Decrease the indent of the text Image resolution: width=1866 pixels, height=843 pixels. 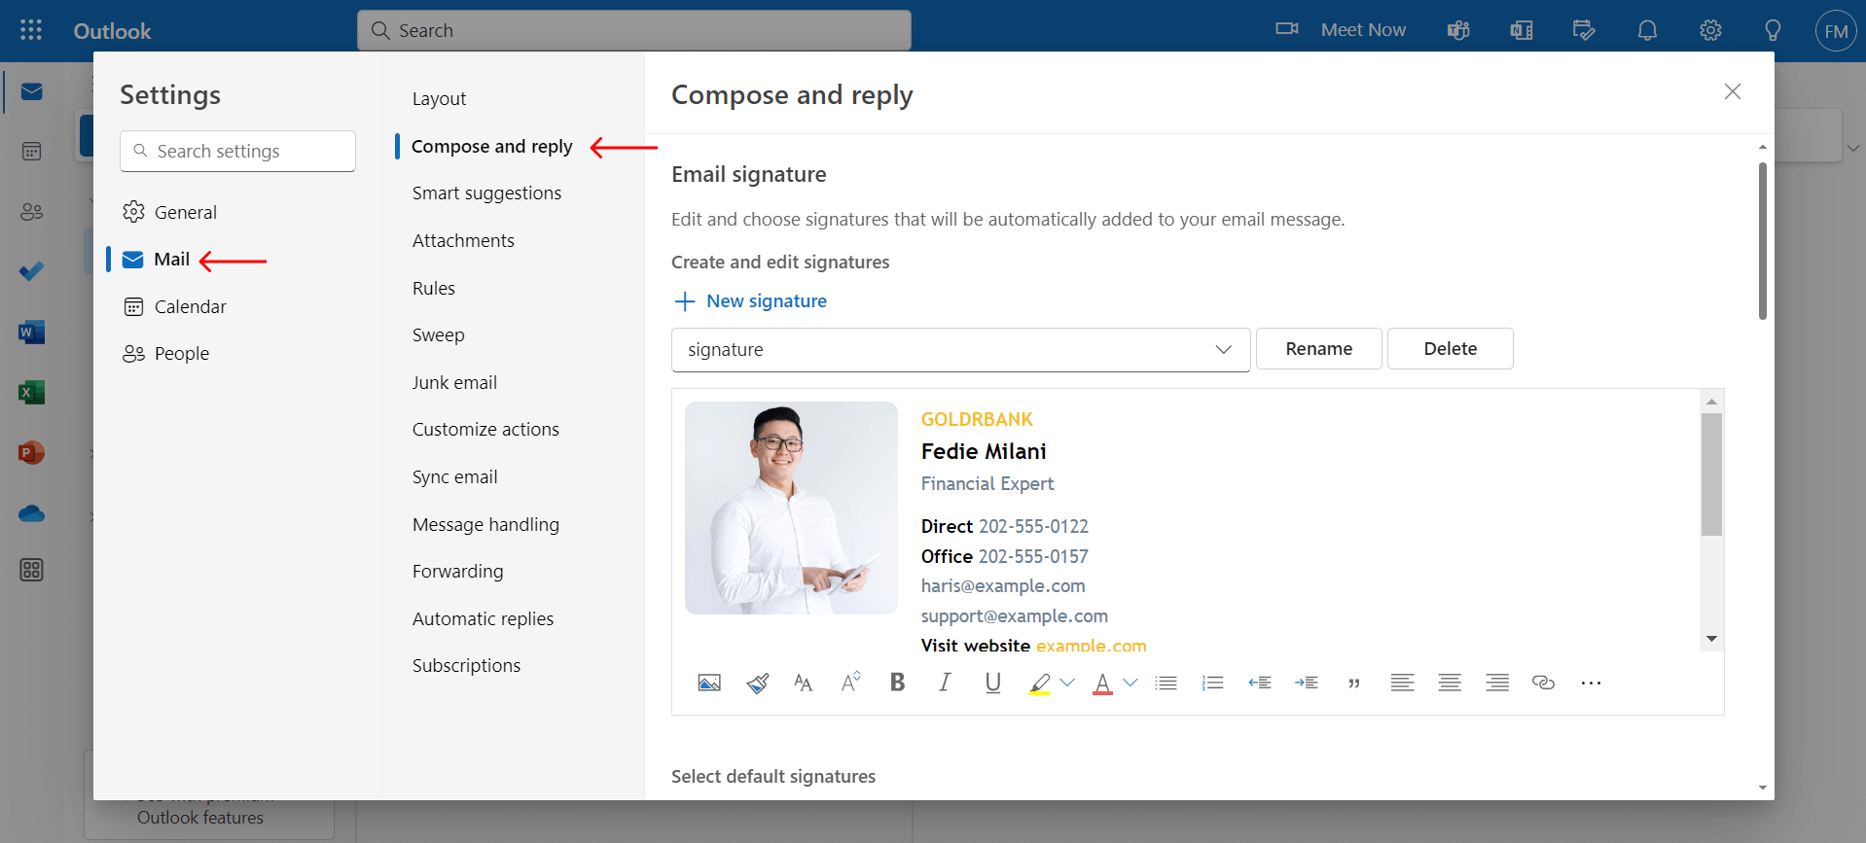click(x=1260, y=683)
